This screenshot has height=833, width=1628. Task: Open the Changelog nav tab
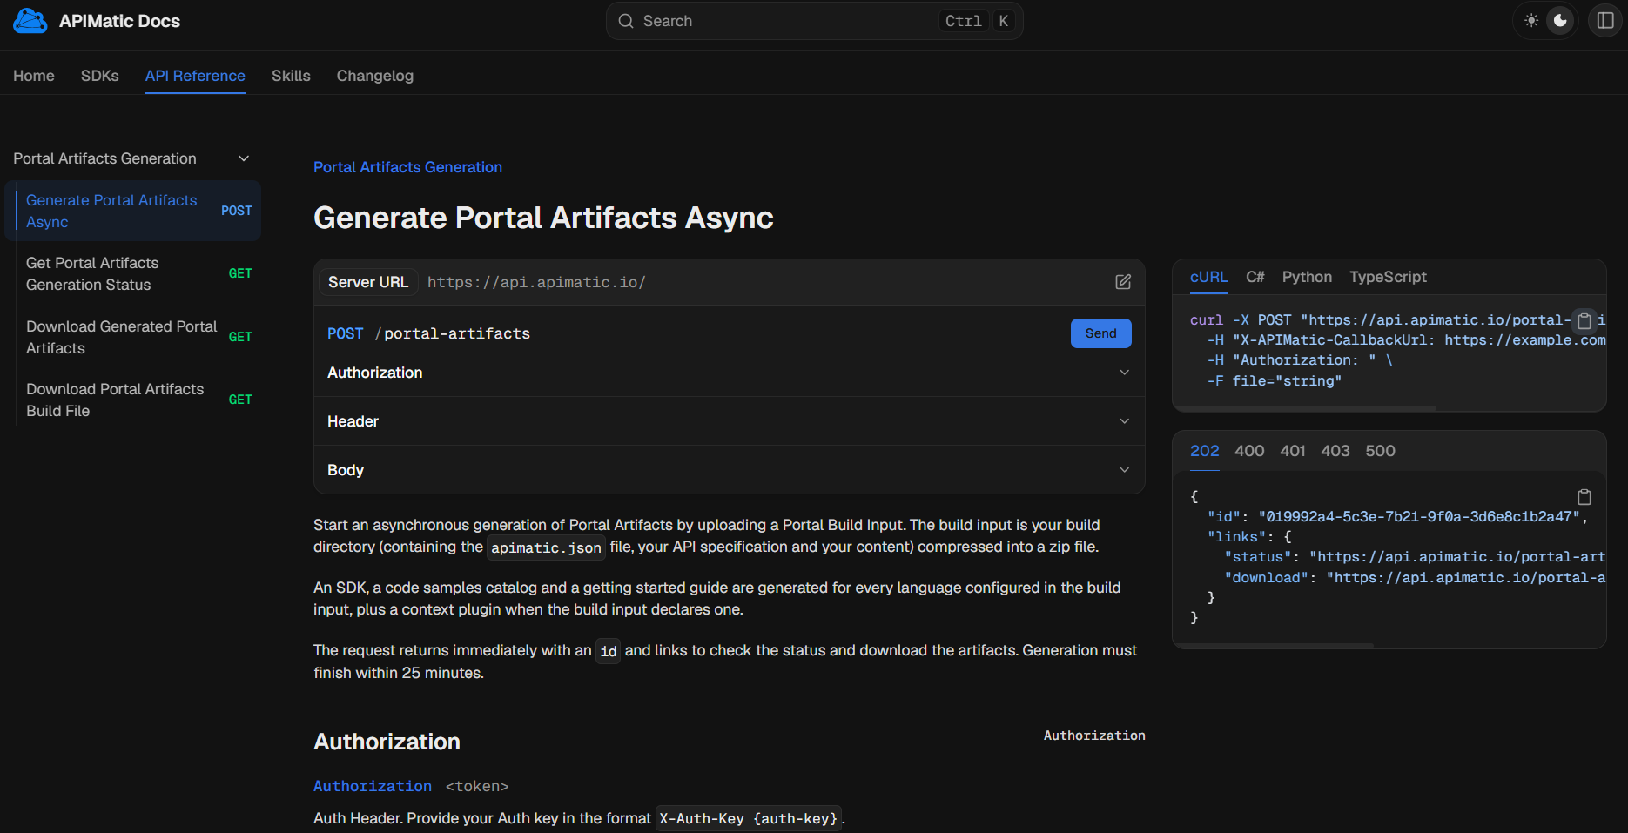[375, 76]
